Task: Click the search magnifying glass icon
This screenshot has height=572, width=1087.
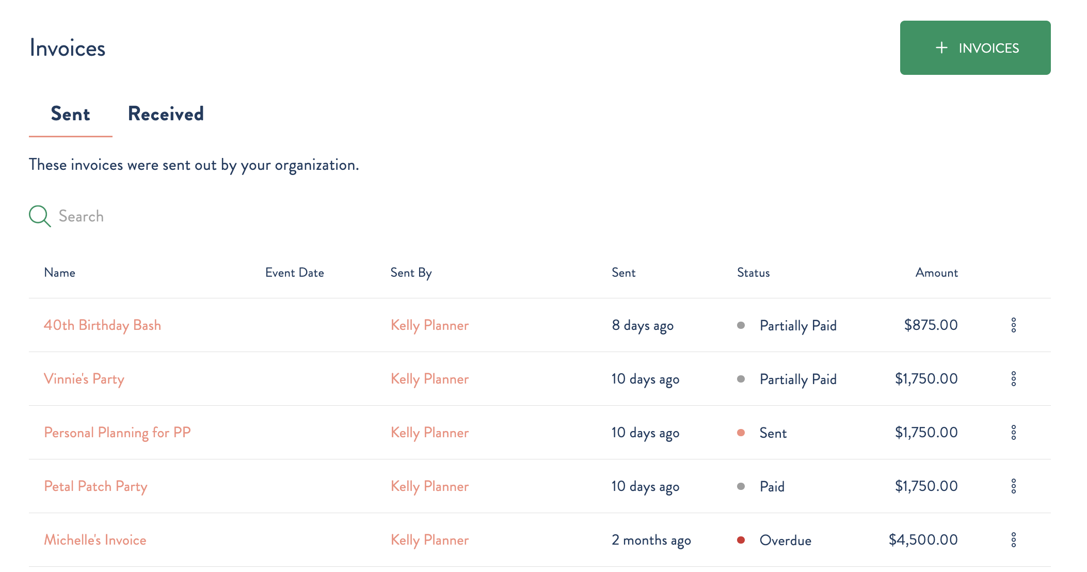Action: (x=40, y=215)
